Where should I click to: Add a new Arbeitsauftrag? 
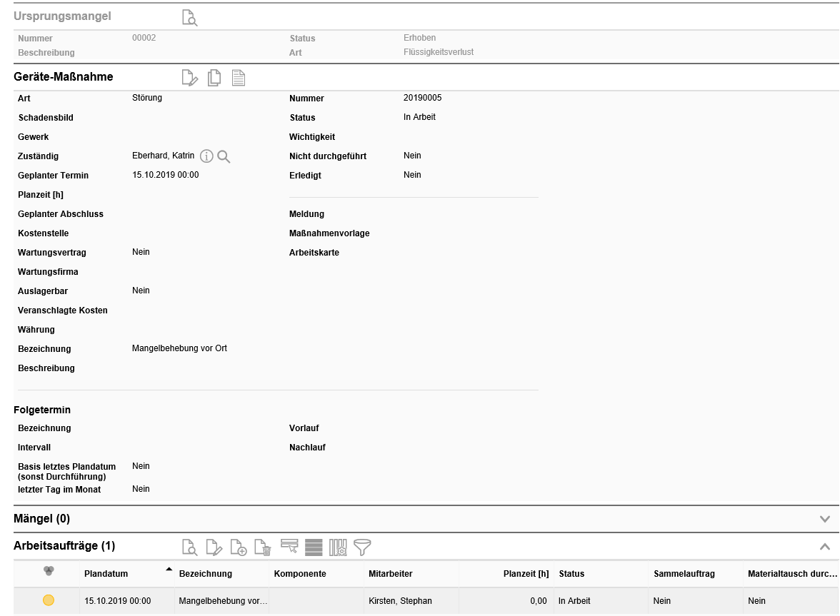[239, 547]
